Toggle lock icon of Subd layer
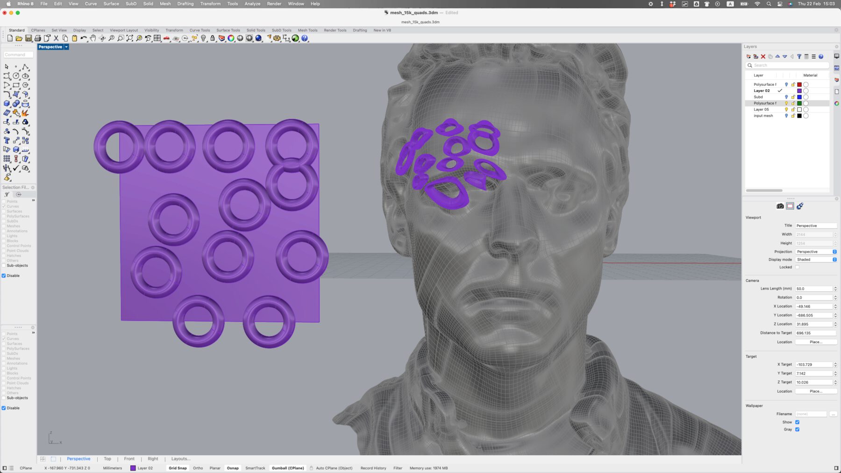This screenshot has height=473, width=841. 793,97
